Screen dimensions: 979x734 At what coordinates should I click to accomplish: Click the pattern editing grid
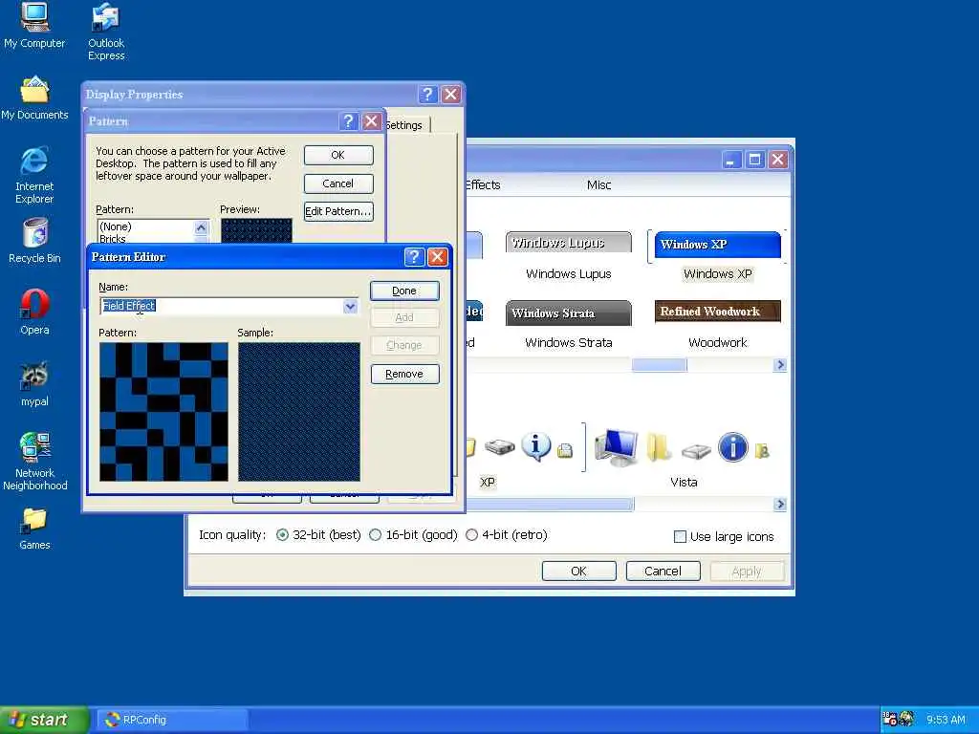pos(163,411)
